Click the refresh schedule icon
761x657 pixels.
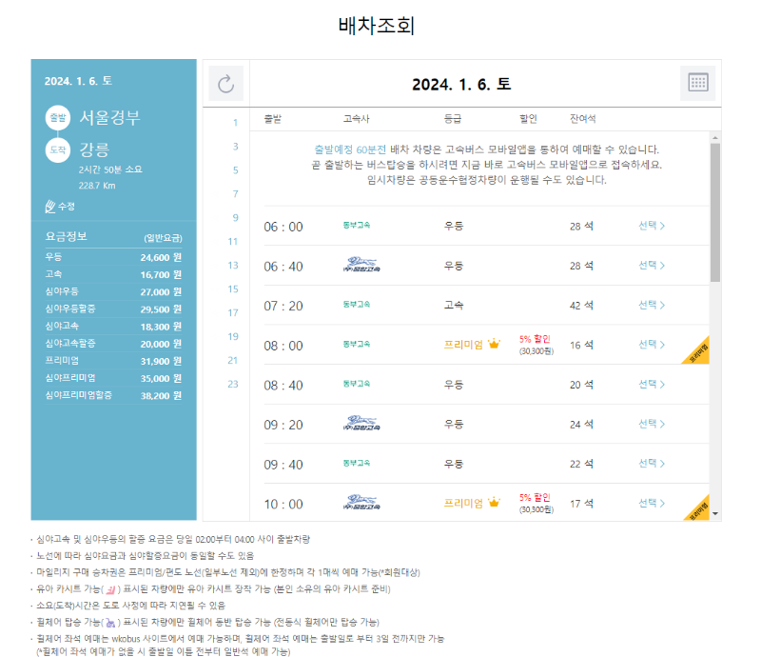click(x=226, y=84)
